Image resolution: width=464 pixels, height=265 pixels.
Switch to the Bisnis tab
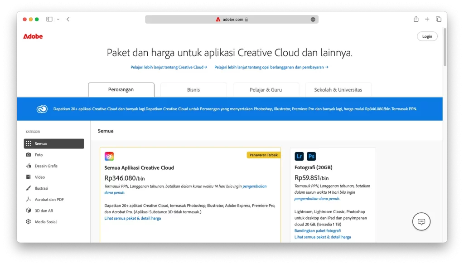pyautogui.click(x=193, y=90)
